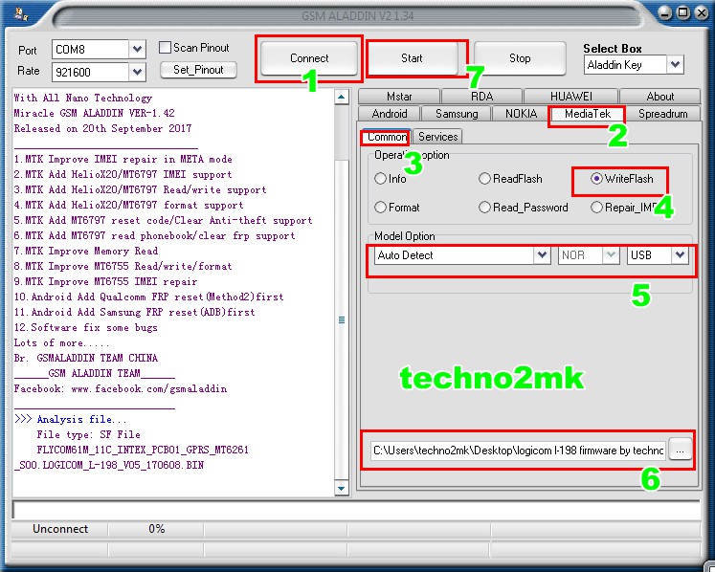Open the USB connection type dropdown
The height and width of the screenshot is (572, 715).
[680, 255]
